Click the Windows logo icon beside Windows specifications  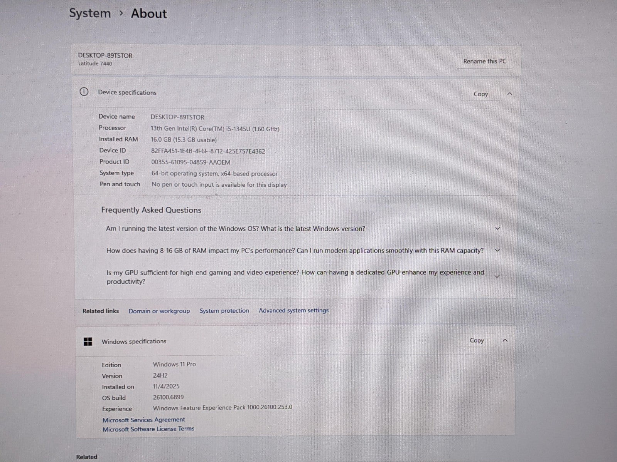coord(88,341)
